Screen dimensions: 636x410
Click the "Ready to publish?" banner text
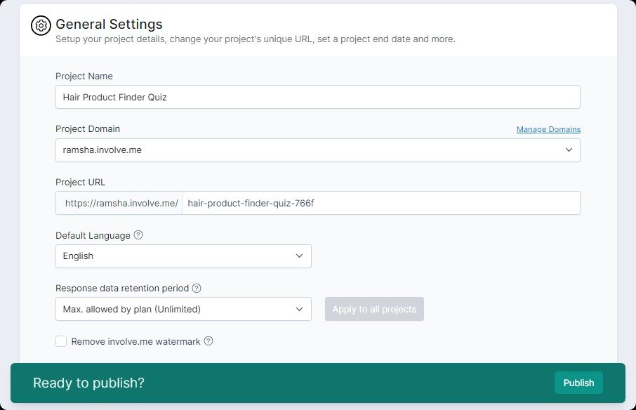click(x=88, y=383)
